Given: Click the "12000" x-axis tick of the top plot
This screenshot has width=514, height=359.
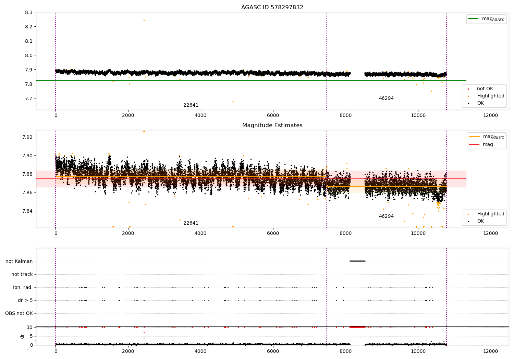Looking at the screenshot, I should point(490,116).
